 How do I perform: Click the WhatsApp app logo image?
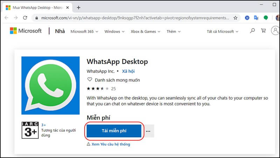(x=50, y=85)
